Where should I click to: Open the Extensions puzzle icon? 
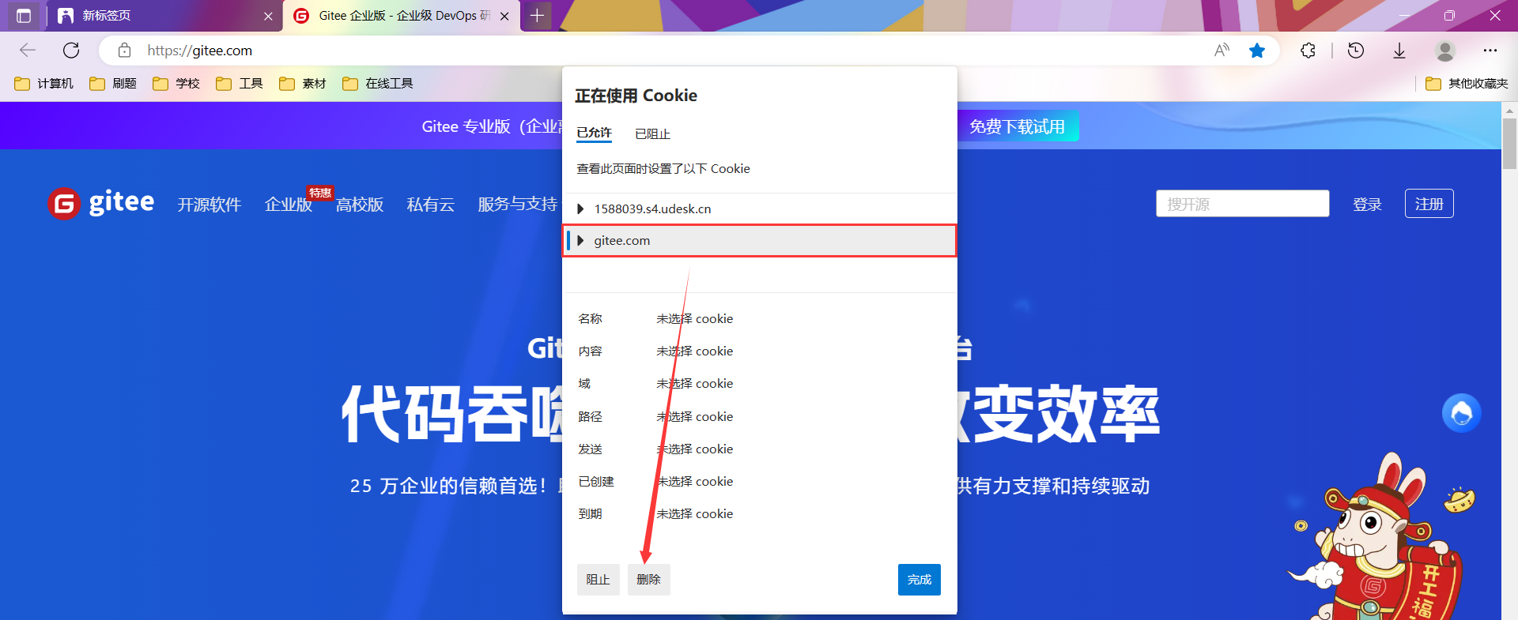click(1308, 51)
